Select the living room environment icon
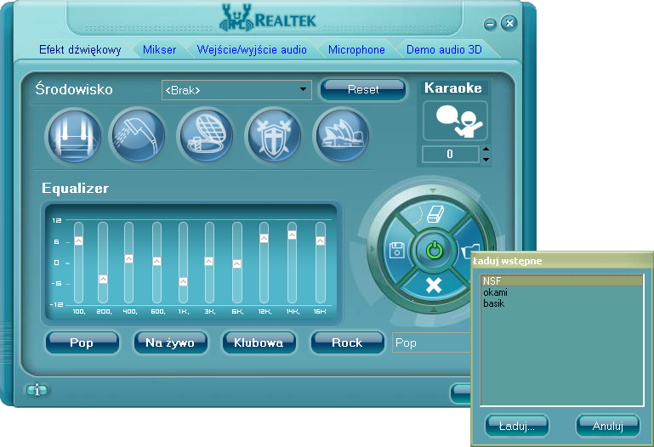Screen dimensions: 654x447 pos(75,136)
